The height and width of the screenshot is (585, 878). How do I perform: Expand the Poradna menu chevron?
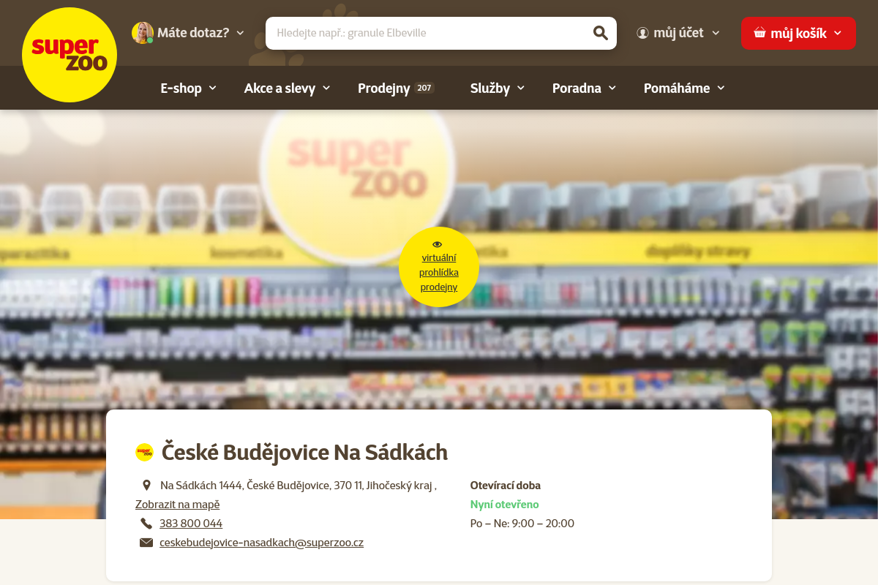coord(612,88)
